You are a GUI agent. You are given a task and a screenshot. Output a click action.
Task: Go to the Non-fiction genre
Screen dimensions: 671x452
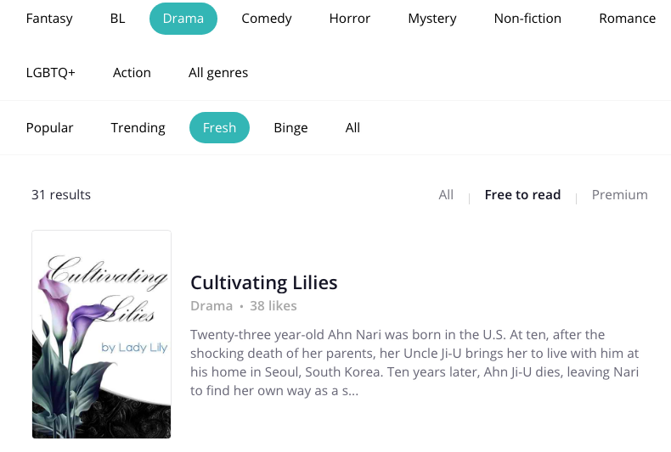(527, 19)
